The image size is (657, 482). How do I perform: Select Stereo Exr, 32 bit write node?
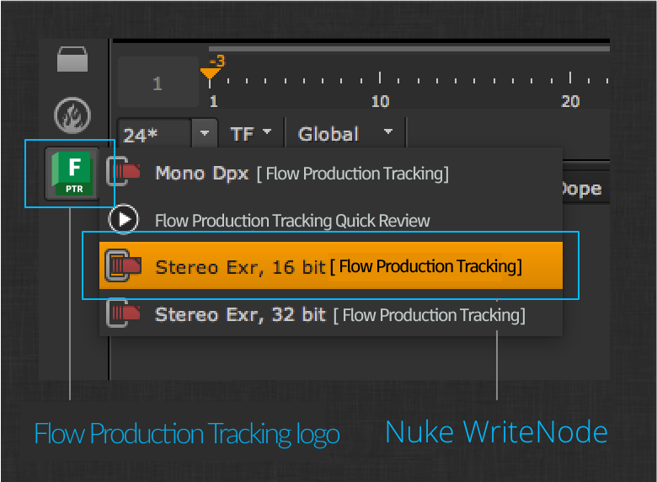(x=331, y=314)
